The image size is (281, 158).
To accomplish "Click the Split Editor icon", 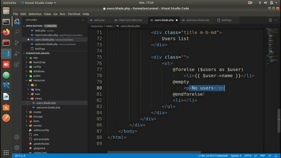I will 270,20.
